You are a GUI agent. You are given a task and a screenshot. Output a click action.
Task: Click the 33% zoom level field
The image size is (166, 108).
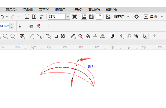(57, 17)
